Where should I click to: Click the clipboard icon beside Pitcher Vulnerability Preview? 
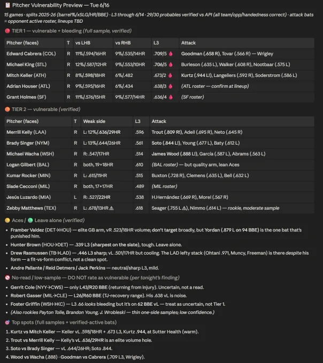[7, 5]
